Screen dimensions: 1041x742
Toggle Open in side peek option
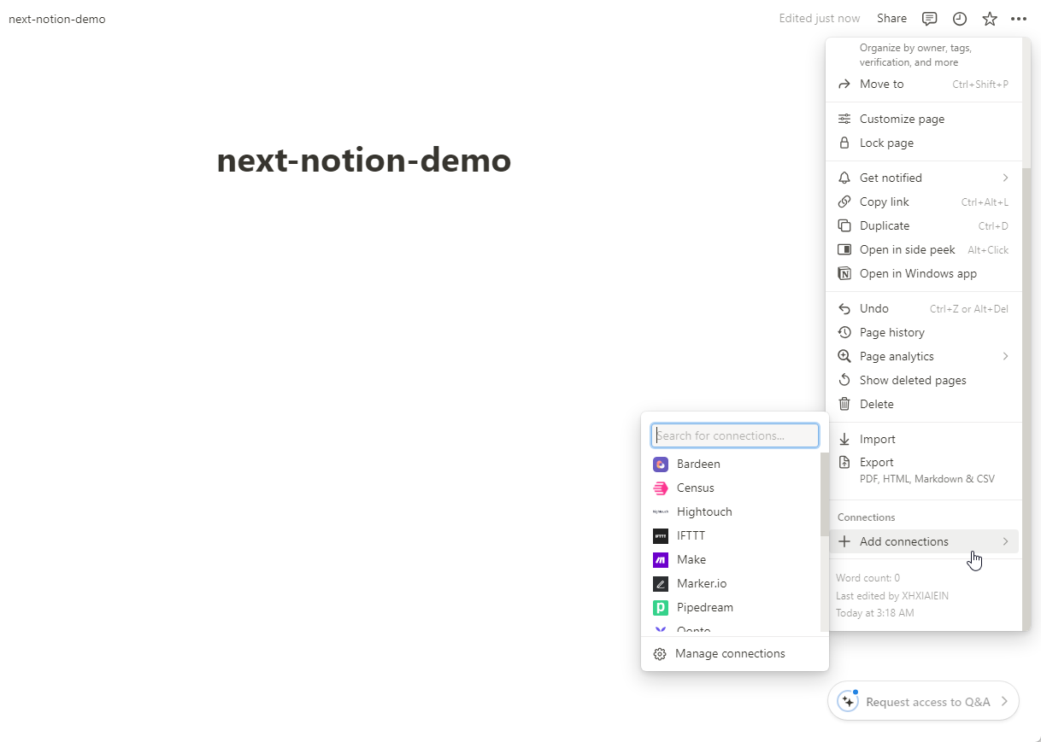click(906, 249)
